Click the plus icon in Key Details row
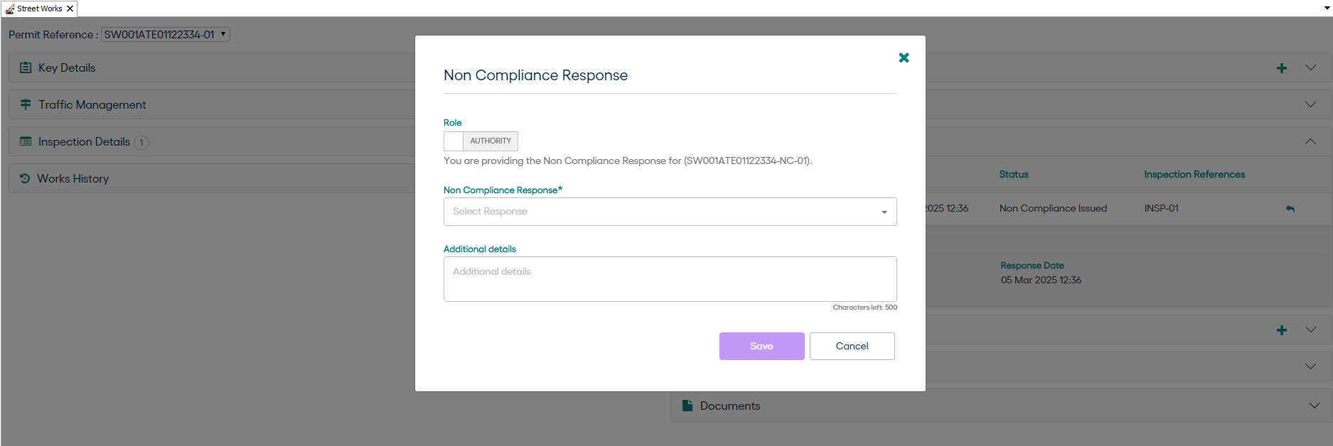Viewport: 1333px width, 446px height. [1281, 68]
